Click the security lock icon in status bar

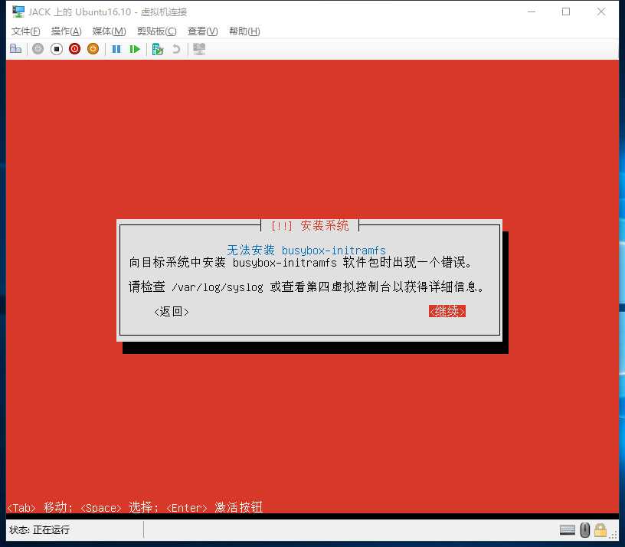(x=600, y=529)
